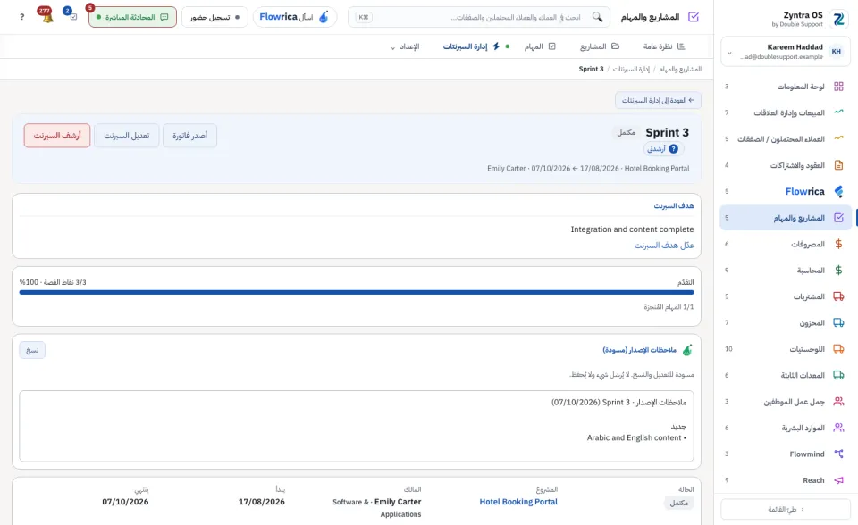Click the start date 17/08/2026 value
The image size is (858, 525).
pos(262,502)
